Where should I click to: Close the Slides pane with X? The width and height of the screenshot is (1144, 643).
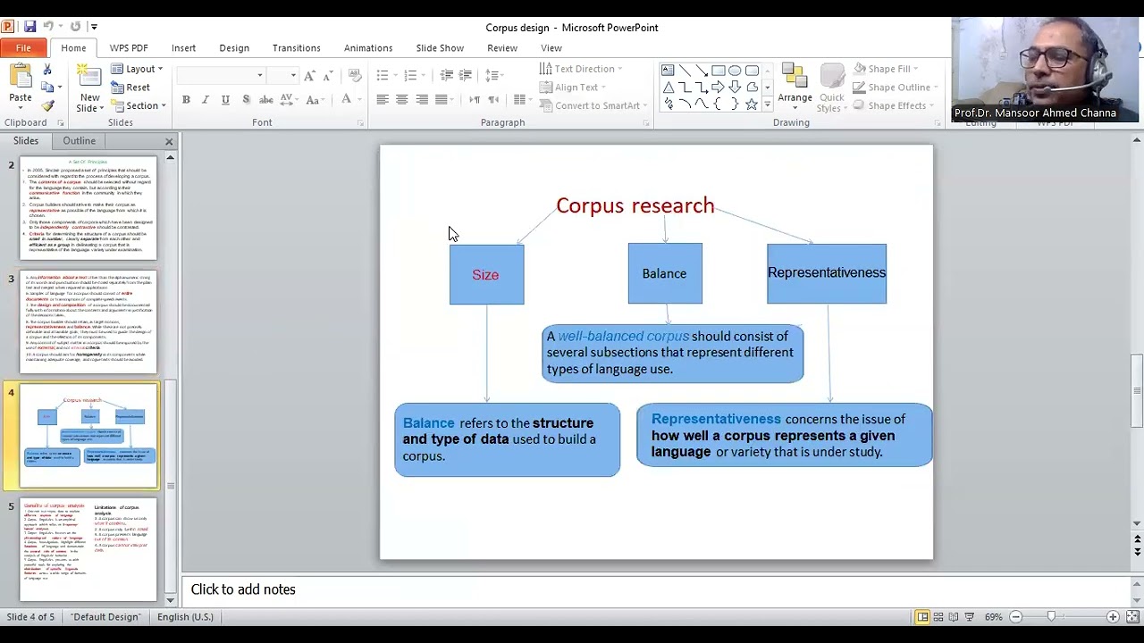[x=169, y=142]
